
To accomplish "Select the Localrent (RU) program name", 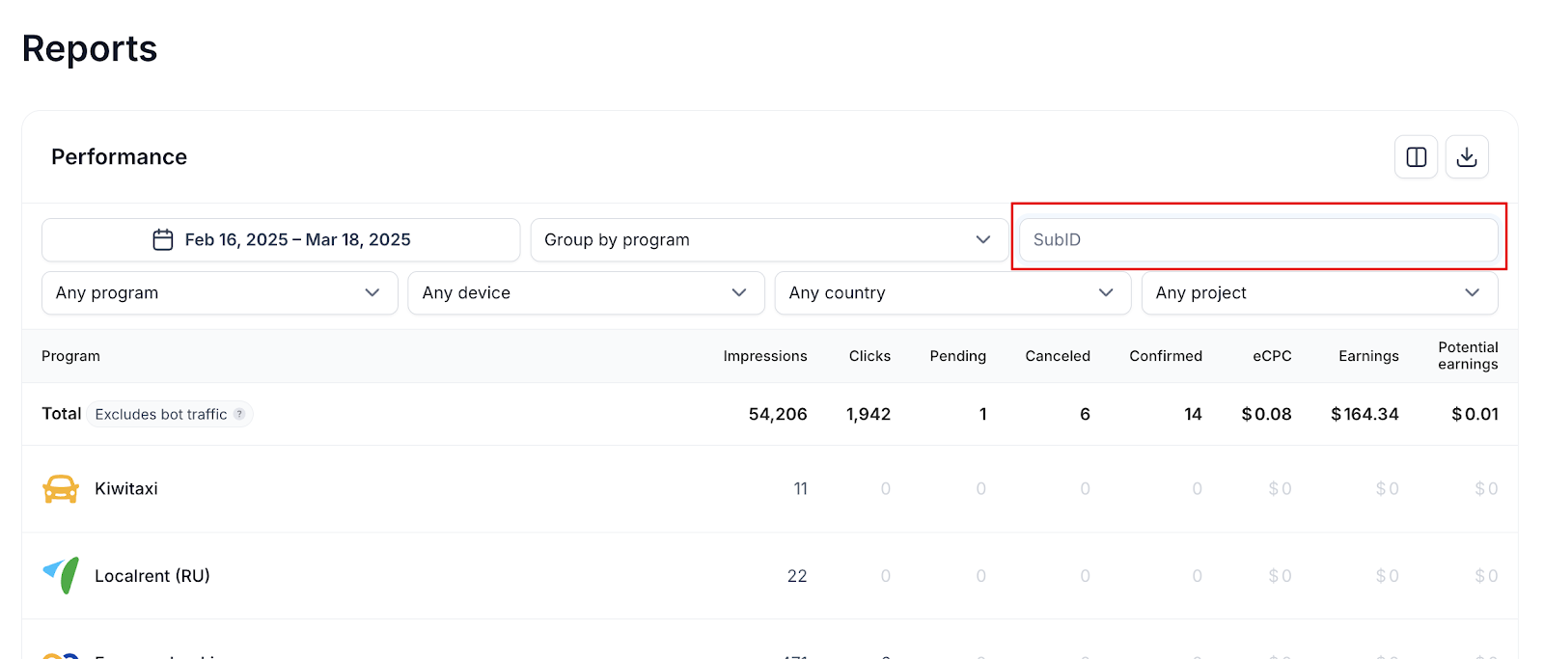I will (152, 576).
